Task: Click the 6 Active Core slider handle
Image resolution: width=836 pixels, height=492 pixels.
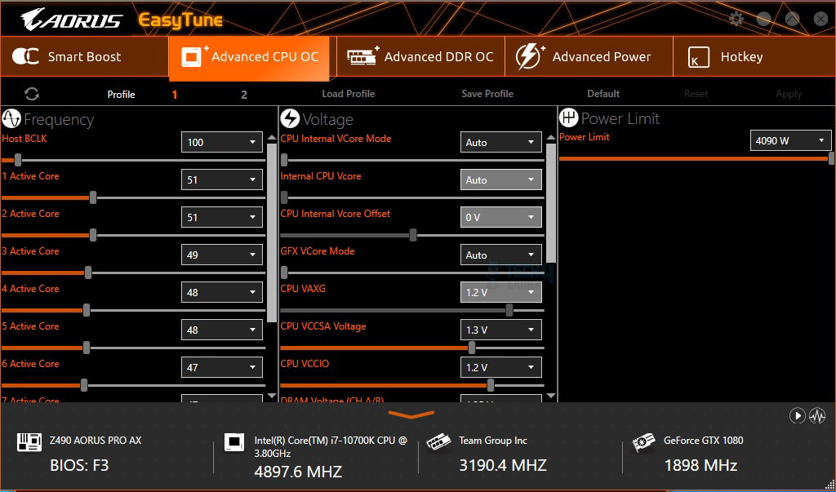Action: click(x=84, y=385)
